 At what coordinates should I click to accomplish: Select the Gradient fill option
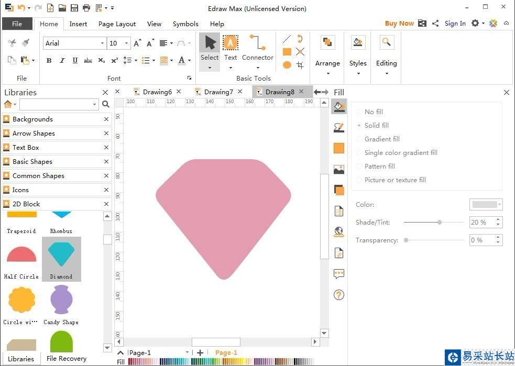coord(382,139)
